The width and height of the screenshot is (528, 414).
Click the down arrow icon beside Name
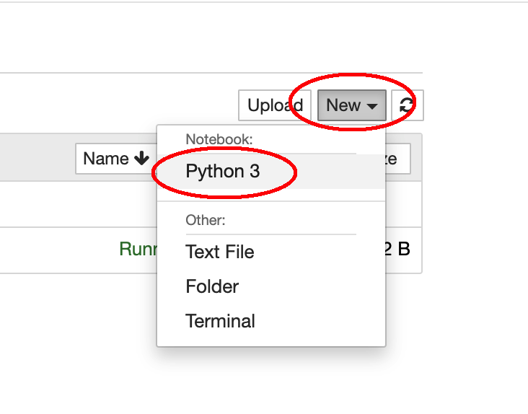tap(141, 159)
